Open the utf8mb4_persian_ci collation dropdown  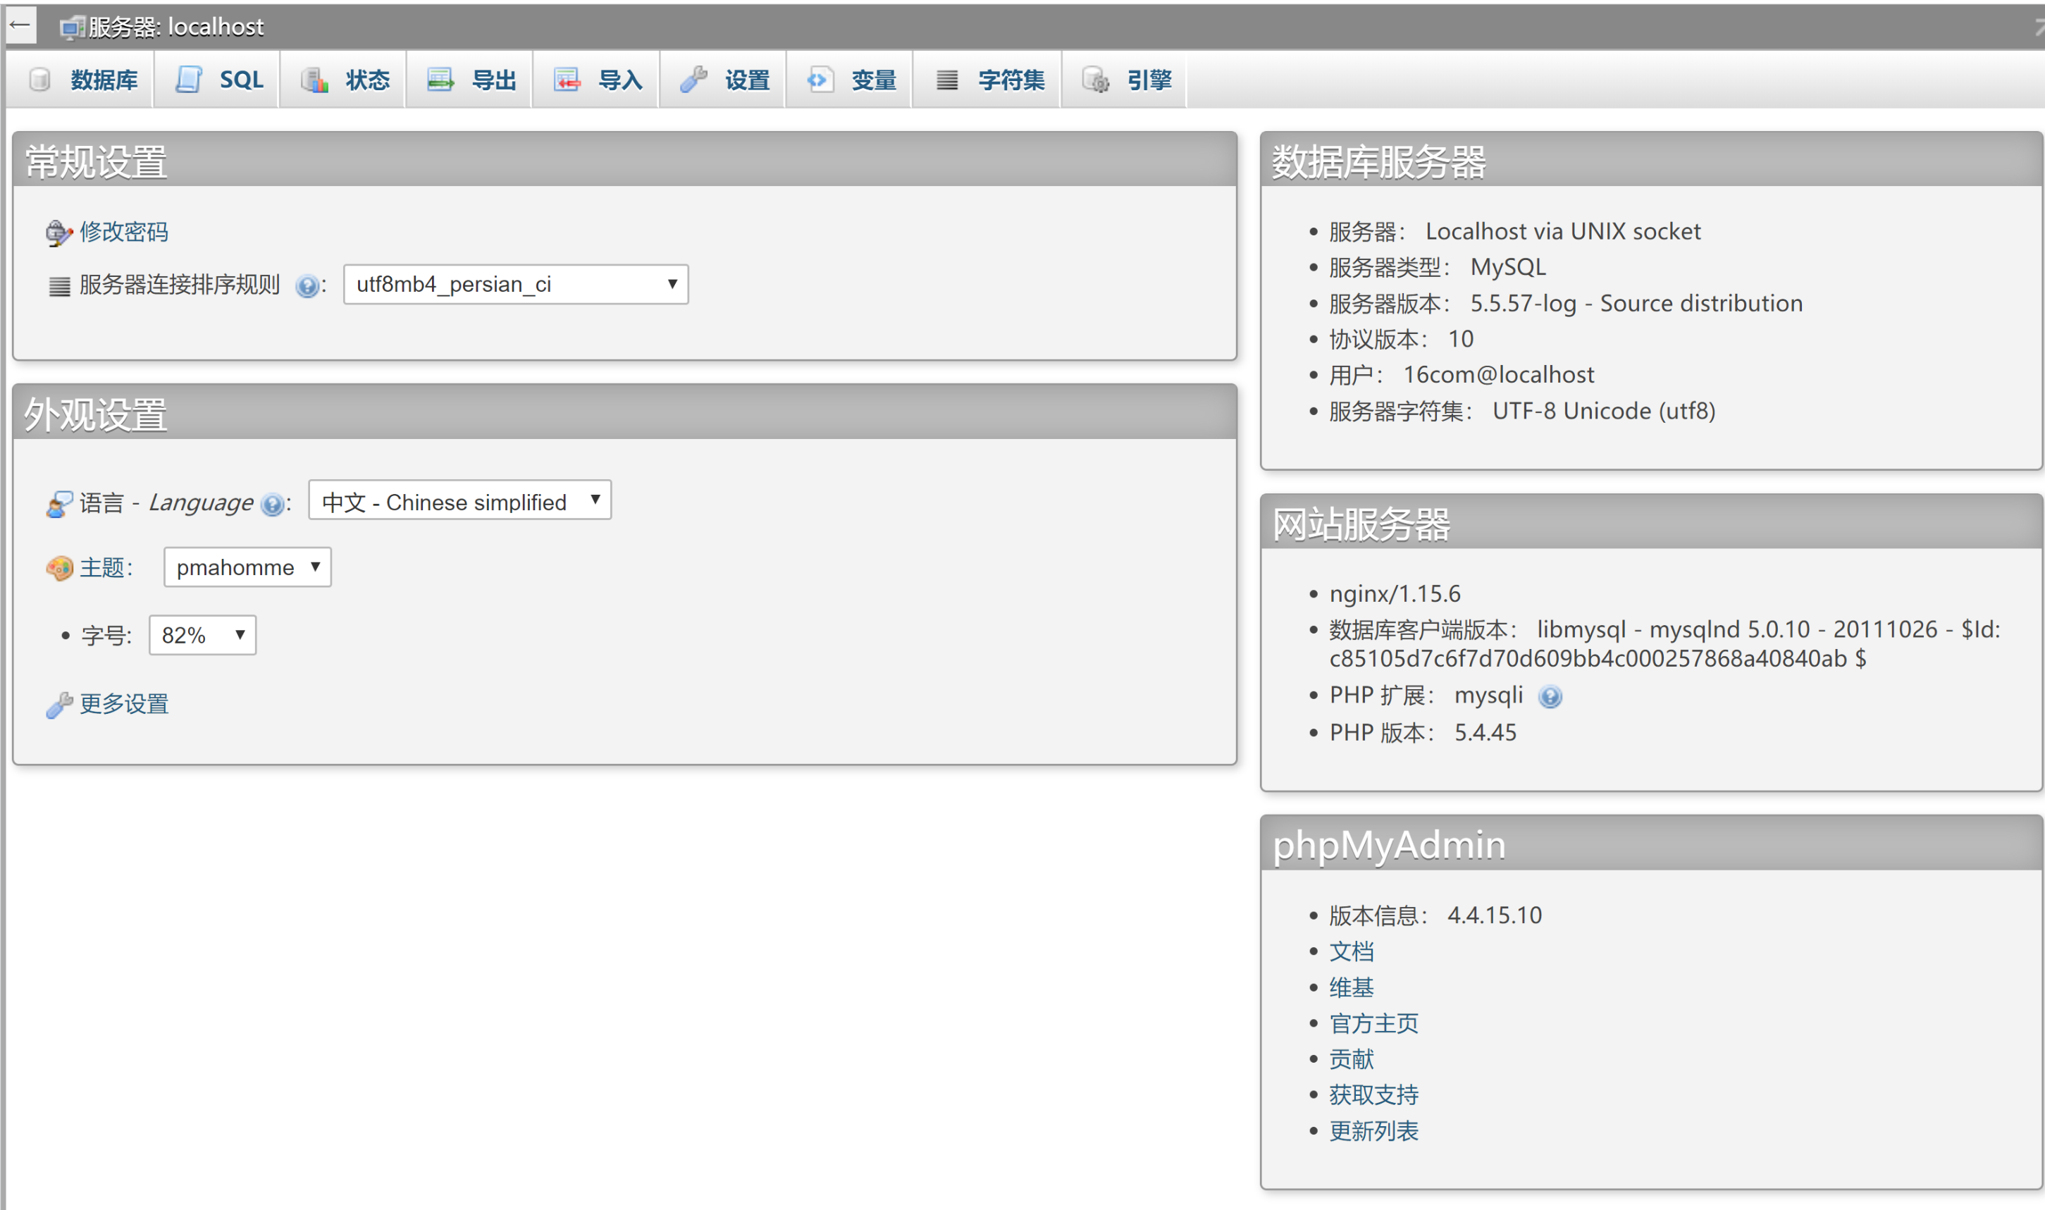click(516, 285)
